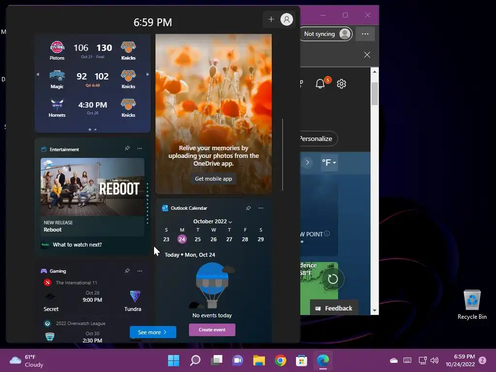Image resolution: width=496 pixels, height=372 pixels.
Task: Select October 26 in the calendar
Action: point(214,239)
